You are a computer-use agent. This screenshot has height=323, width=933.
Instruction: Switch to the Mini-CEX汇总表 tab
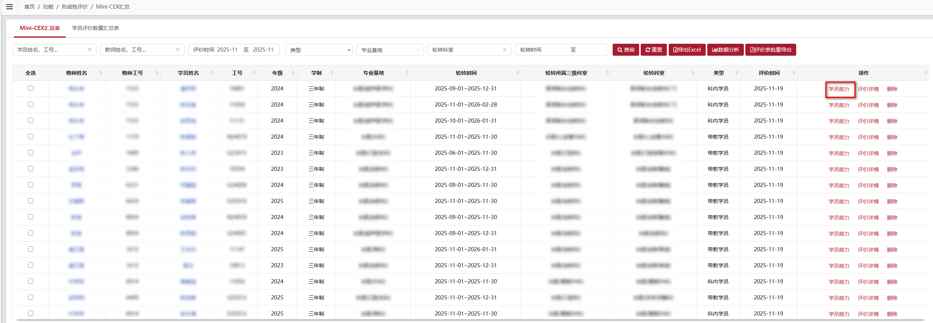click(x=40, y=28)
